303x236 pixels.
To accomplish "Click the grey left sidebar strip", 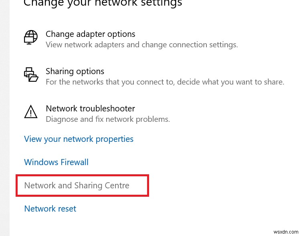I will [4, 120].
